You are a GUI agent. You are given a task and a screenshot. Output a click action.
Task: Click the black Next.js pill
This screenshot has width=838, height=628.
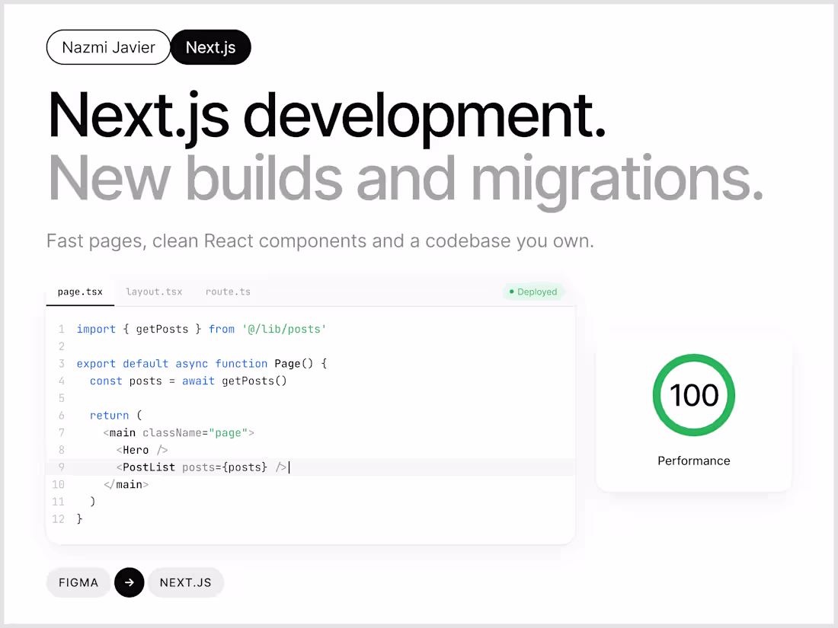point(210,47)
